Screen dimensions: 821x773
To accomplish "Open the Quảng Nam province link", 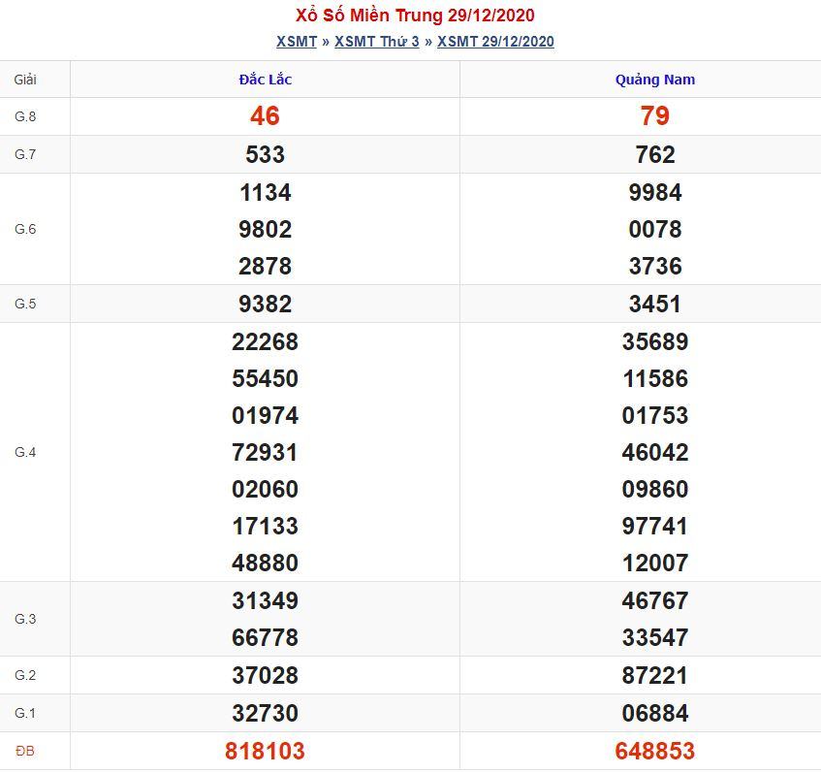I will (655, 80).
